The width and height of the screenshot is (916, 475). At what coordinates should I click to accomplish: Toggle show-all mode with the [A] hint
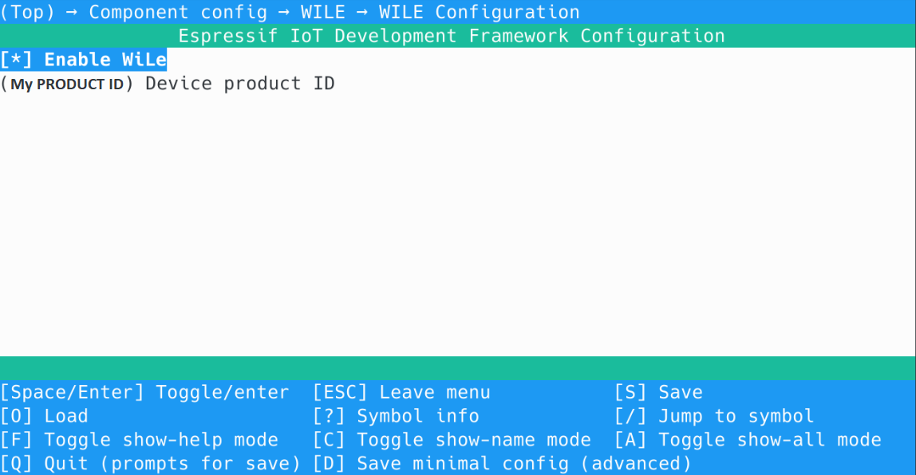[x=748, y=440]
